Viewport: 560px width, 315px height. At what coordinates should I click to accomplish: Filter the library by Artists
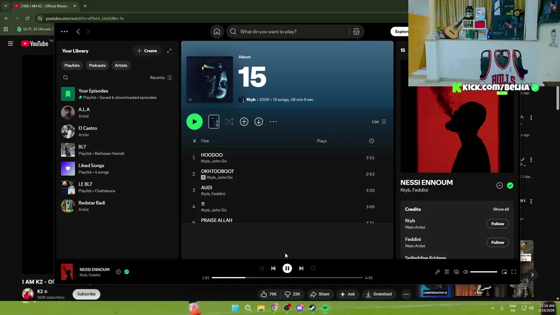(x=121, y=65)
